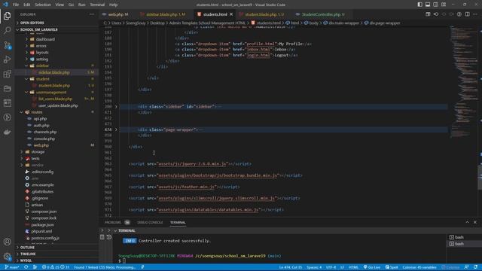482x271 pixels.
Task: Click the main branch in status bar
Action: tap(12, 267)
